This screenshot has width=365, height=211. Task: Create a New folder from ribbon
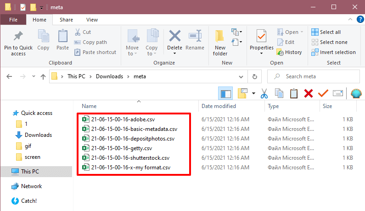(220, 43)
